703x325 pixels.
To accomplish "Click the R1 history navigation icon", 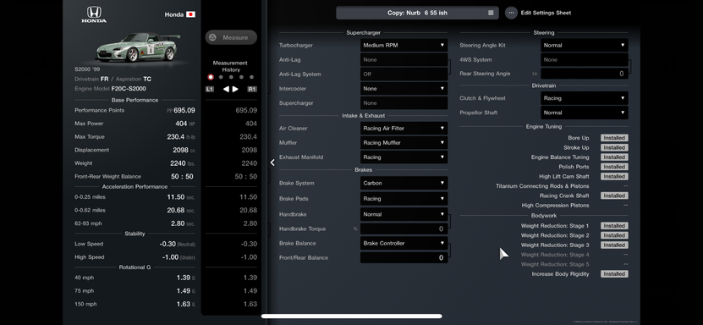I will pyautogui.click(x=252, y=89).
